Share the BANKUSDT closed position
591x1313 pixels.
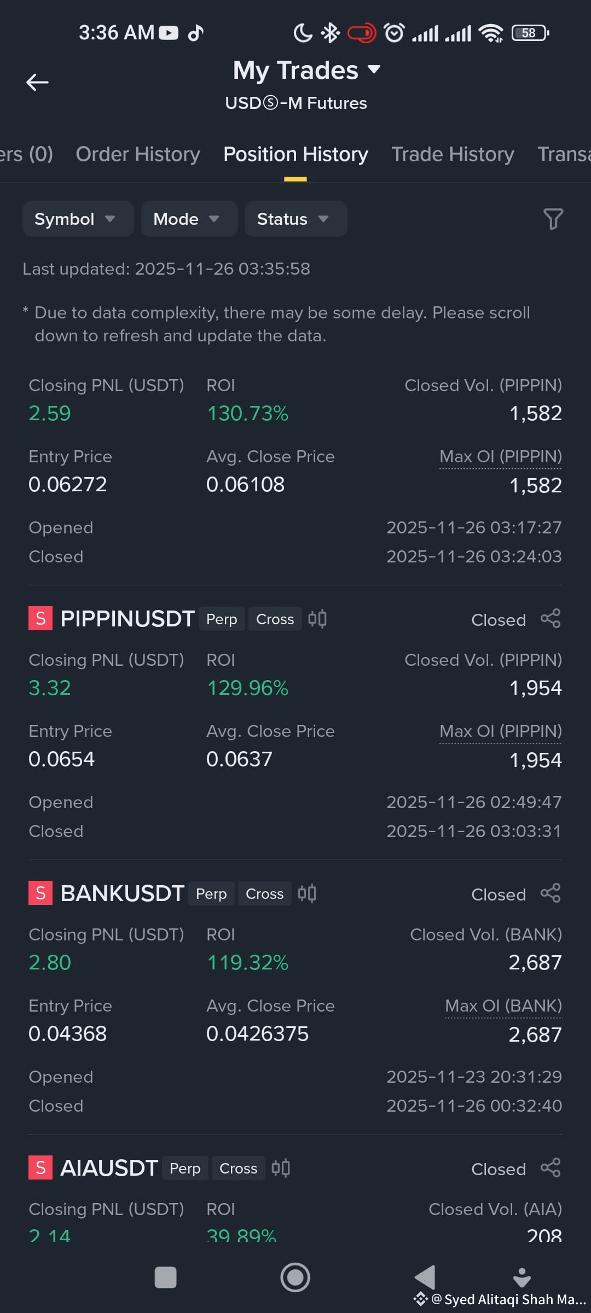(x=551, y=893)
